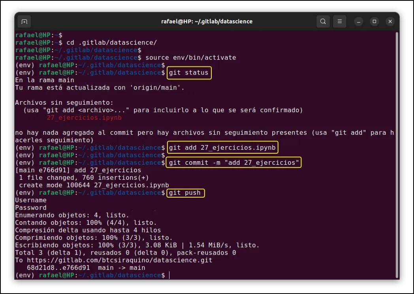414x294 pixels.
Task: Click the 'Comprimiendo objetos: 100% (3/3)' line
Action: 94,238
